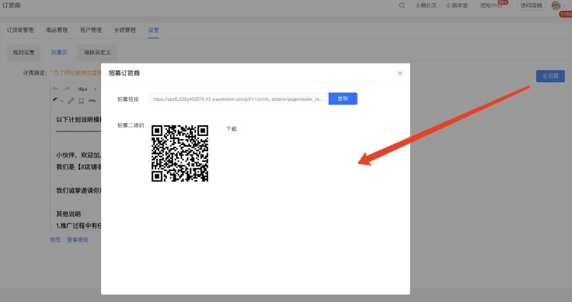Open the 通知中心 link
The height and width of the screenshot is (302, 572).
[x=491, y=6]
